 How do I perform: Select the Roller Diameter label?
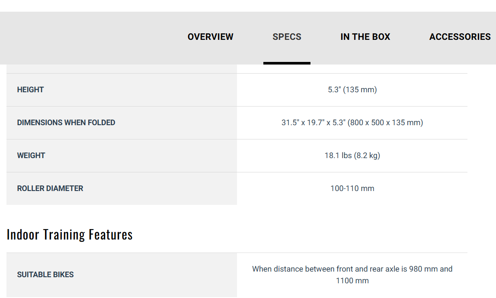50,188
